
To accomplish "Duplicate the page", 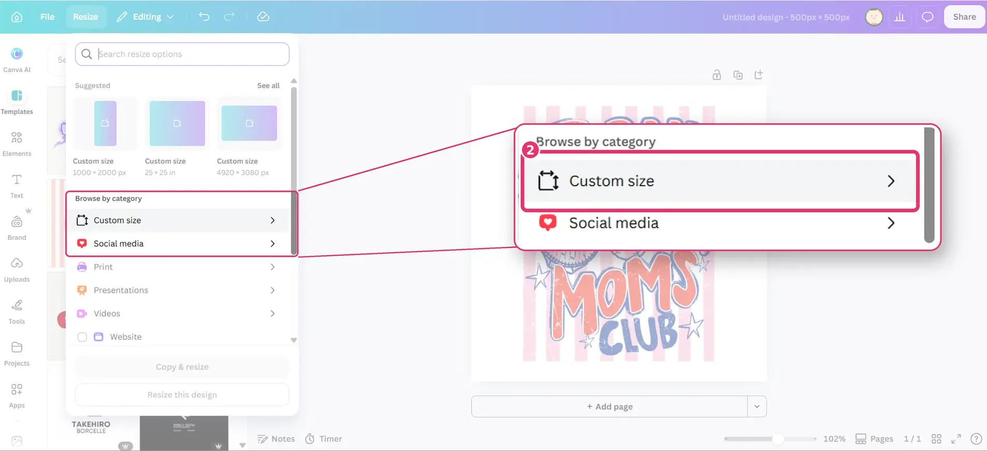I will tap(738, 75).
